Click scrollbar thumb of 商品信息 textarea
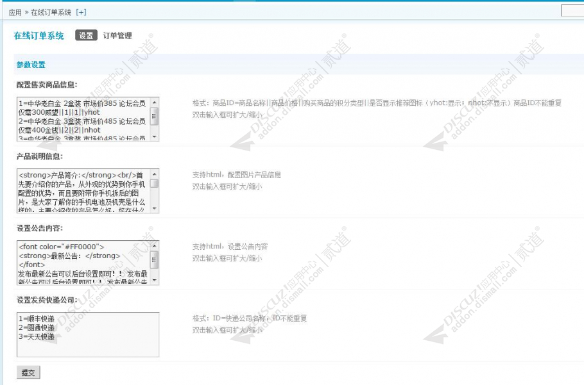This screenshot has height=385, width=584. tap(154, 116)
